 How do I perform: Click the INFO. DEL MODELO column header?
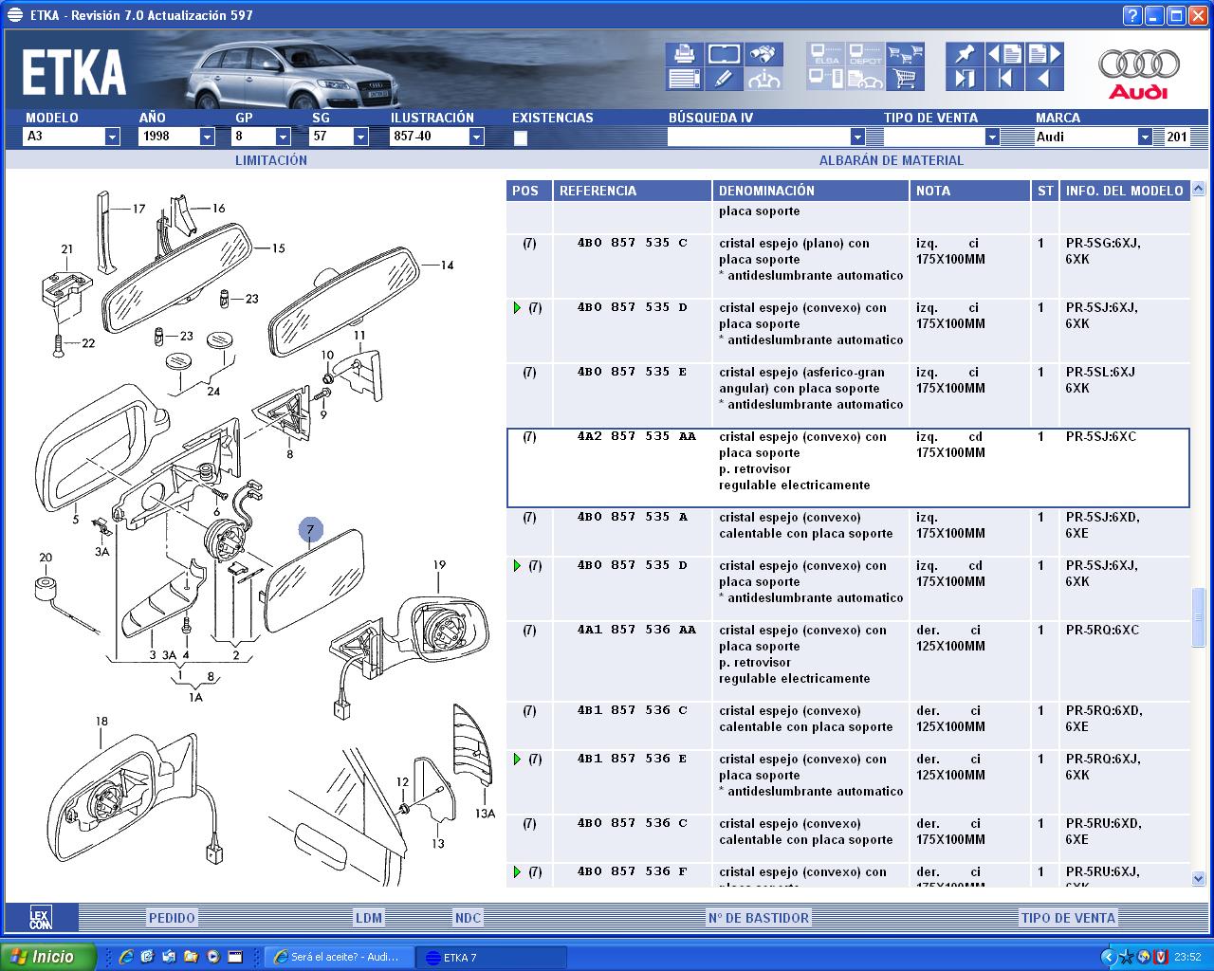[x=1124, y=191]
